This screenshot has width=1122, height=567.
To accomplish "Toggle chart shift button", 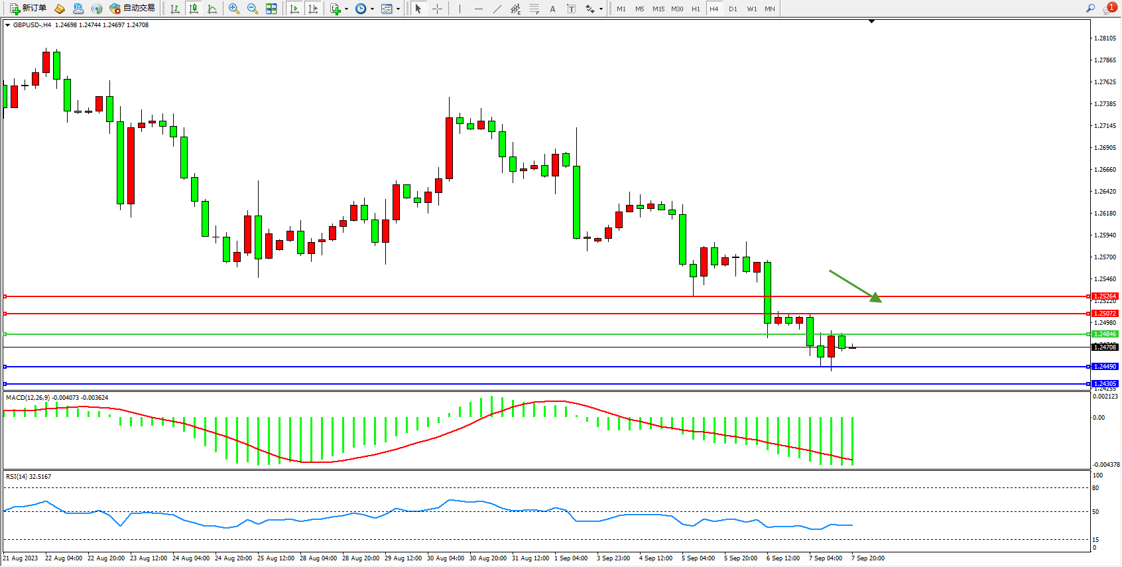I will pos(314,9).
